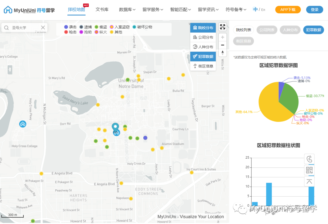
Task: Click the tall blue 偷盗 bar in chart
Action: 269,194
